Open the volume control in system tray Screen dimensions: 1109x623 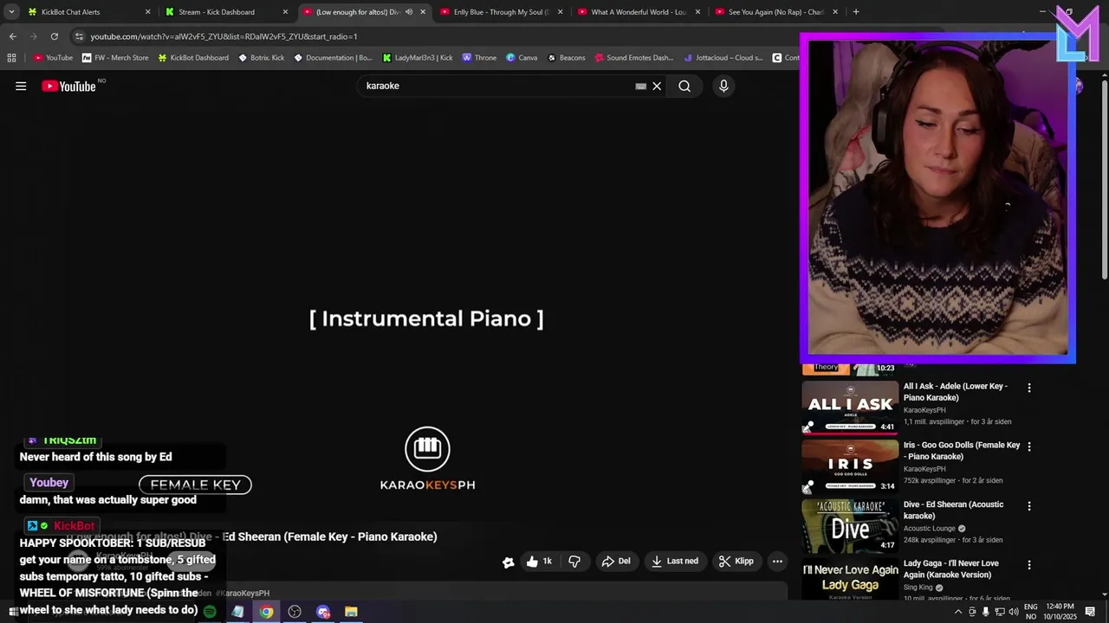click(1014, 612)
